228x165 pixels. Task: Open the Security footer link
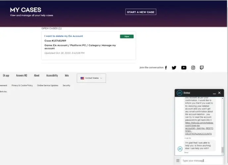pyautogui.click(x=67, y=85)
